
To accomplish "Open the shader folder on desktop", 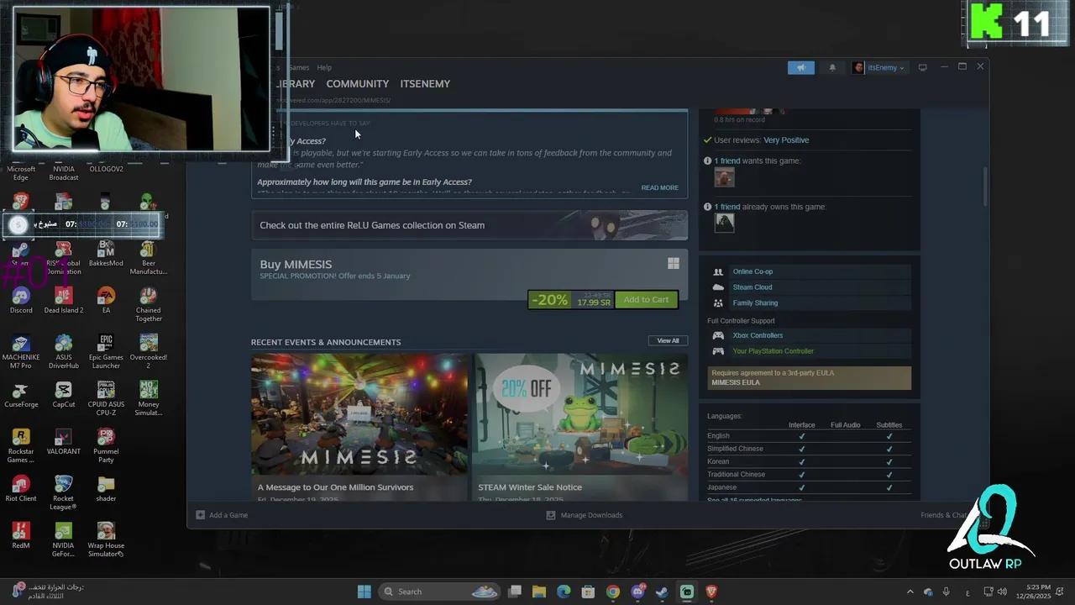I will coord(106,489).
